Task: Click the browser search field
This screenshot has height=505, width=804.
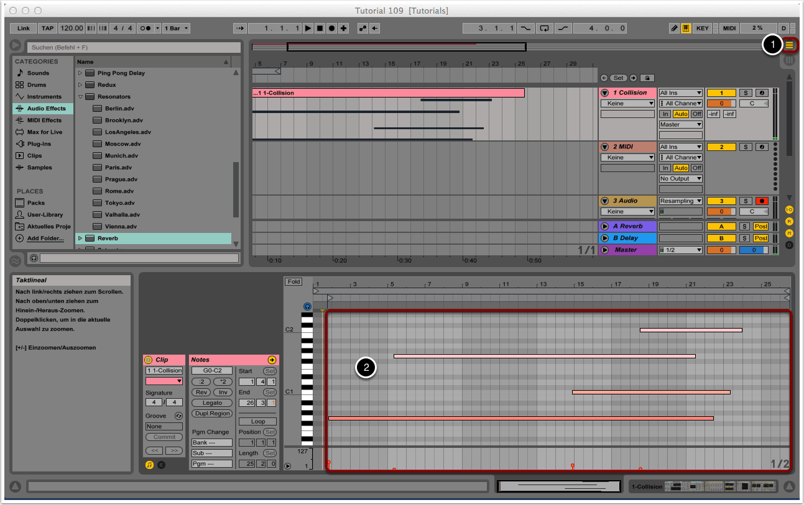Action: pyautogui.click(x=133, y=47)
